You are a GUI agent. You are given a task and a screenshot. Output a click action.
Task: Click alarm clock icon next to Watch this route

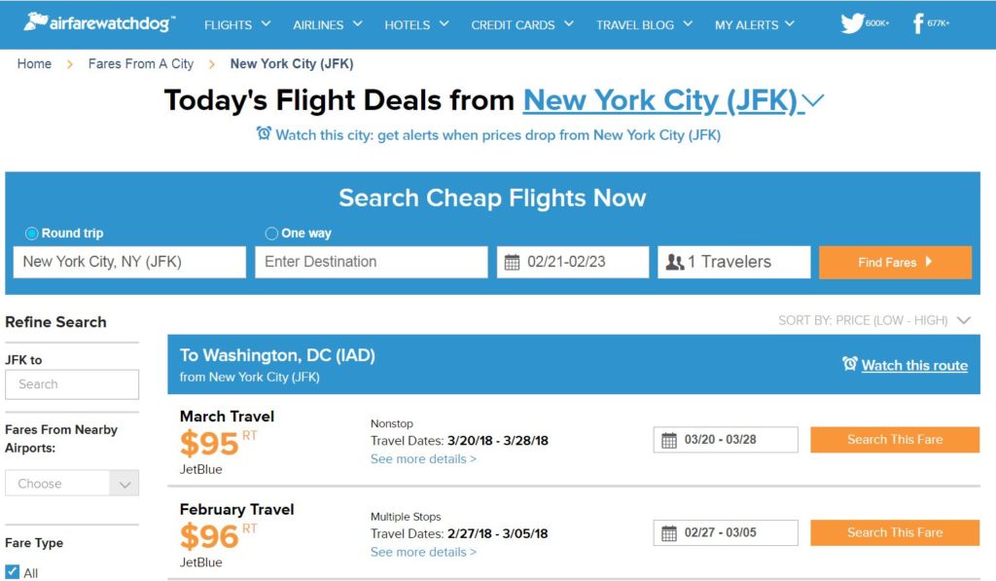pos(849,364)
